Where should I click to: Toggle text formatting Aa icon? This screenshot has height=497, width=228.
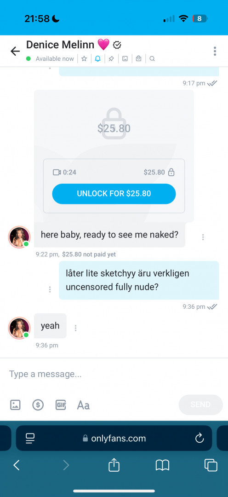[x=83, y=405]
